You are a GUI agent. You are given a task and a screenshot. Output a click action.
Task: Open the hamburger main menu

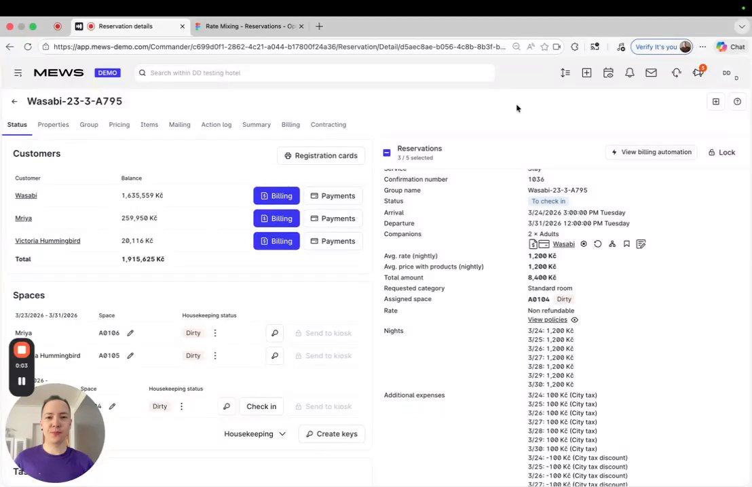coord(18,73)
